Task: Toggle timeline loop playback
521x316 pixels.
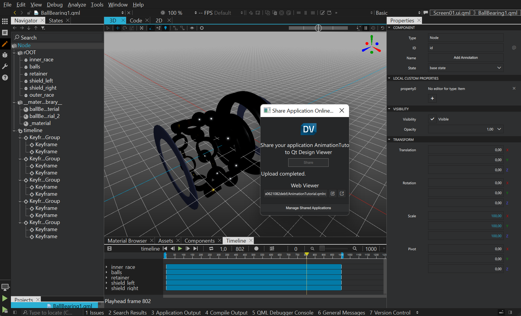Action: [x=211, y=249]
